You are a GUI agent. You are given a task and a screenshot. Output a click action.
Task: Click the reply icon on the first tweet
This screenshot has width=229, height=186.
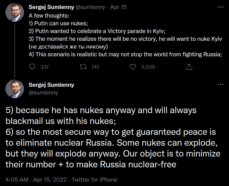point(32,67)
